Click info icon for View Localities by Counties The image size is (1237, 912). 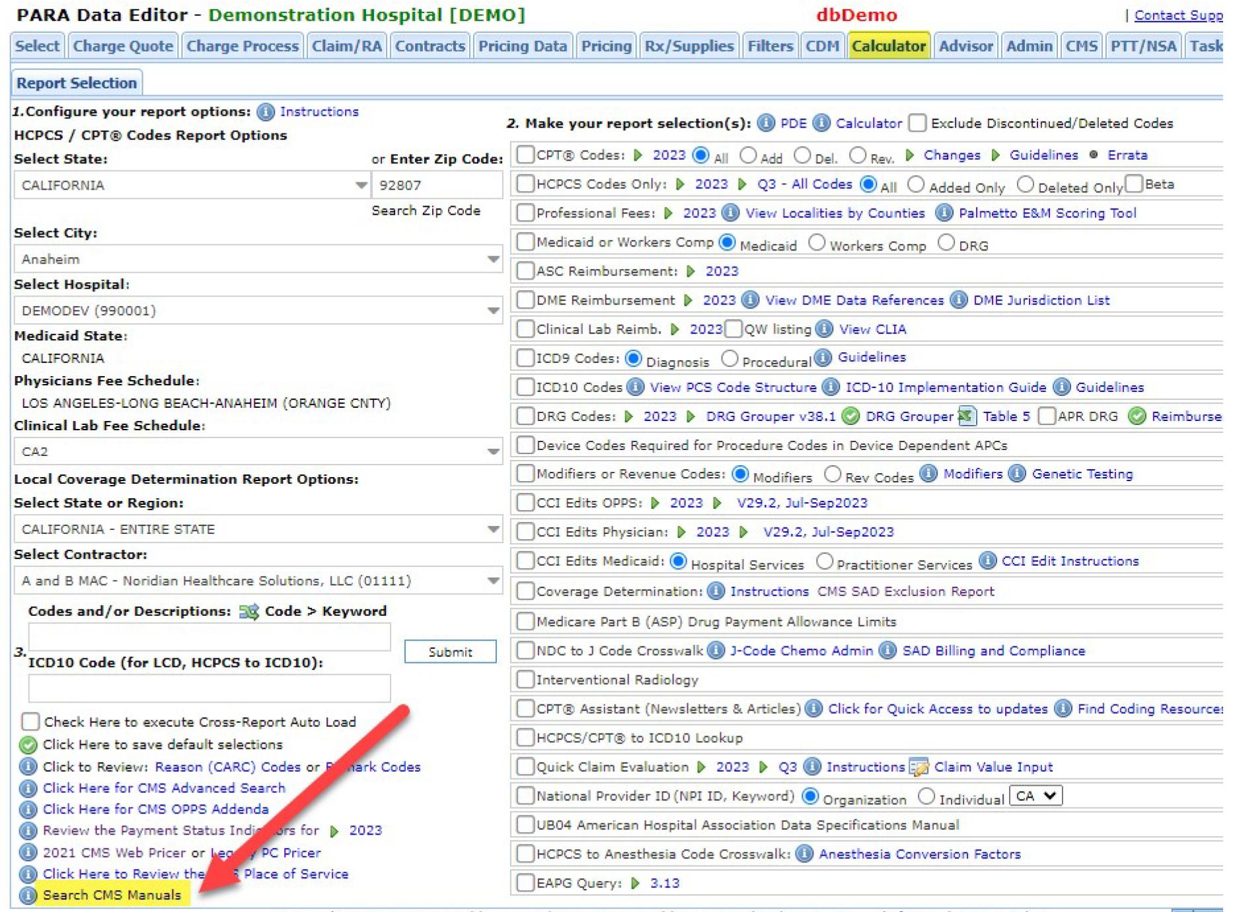[x=731, y=213]
